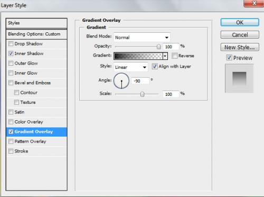Select Blending Options: Custom entry
The width and height of the screenshot is (264, 197).
point(36,34)
